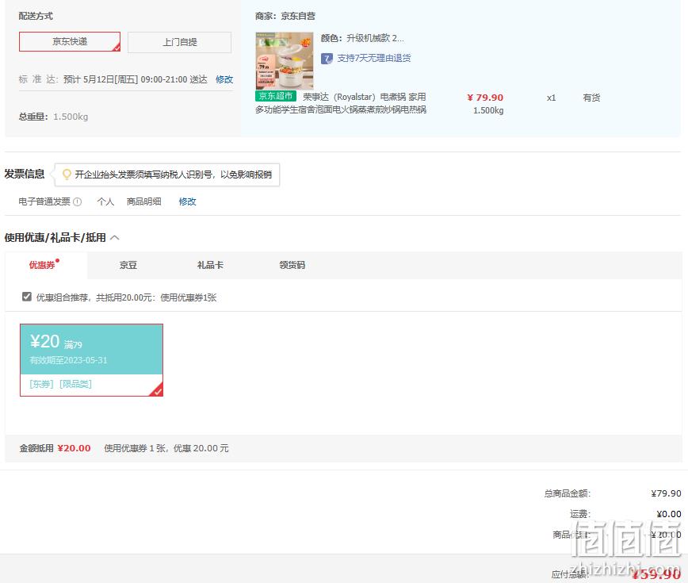This screenshot has width=688, height=583.
Task: Click the 个人 invoice title text
Action: point(105,201)
